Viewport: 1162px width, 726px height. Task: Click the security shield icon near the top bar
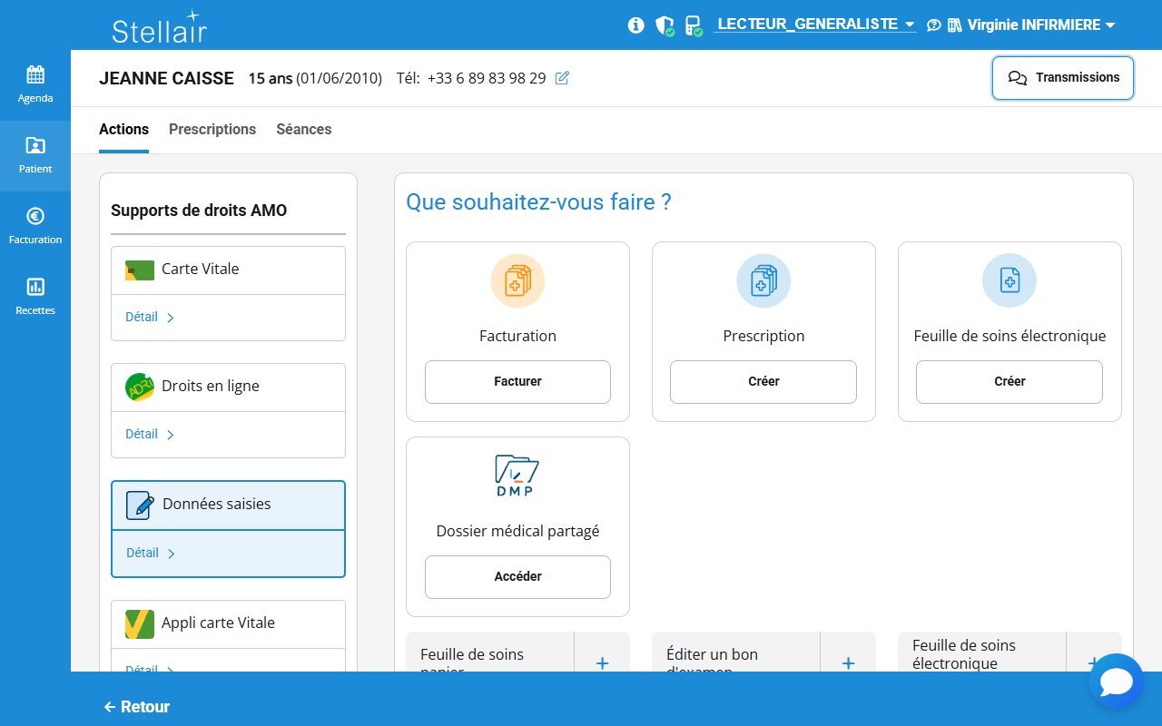click(x=664, y=25)
